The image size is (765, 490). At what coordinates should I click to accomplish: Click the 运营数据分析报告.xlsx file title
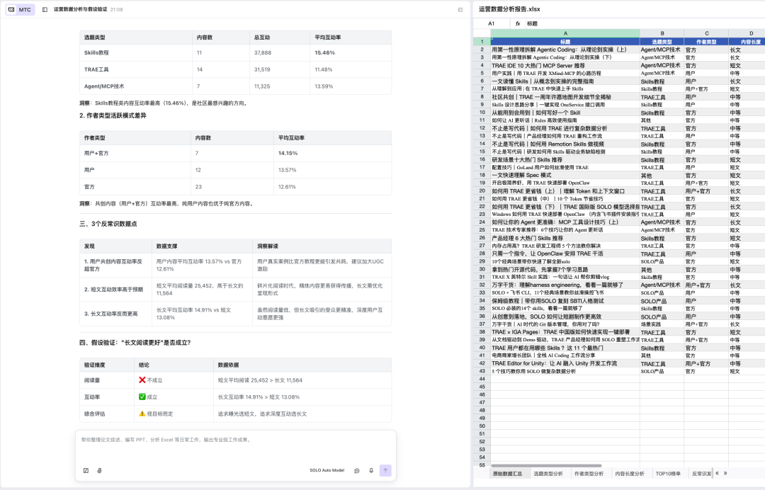(509, 8)
